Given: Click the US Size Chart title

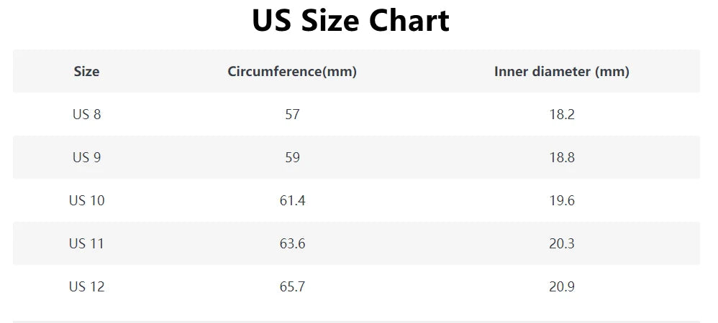Looking at the screenshot, I should pos(350,22).
